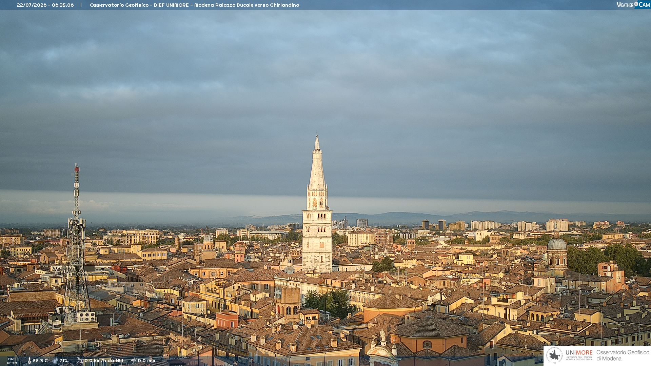Select the DATI METEO label
This screenshot has height=366, width=651.
coord(12,361)
